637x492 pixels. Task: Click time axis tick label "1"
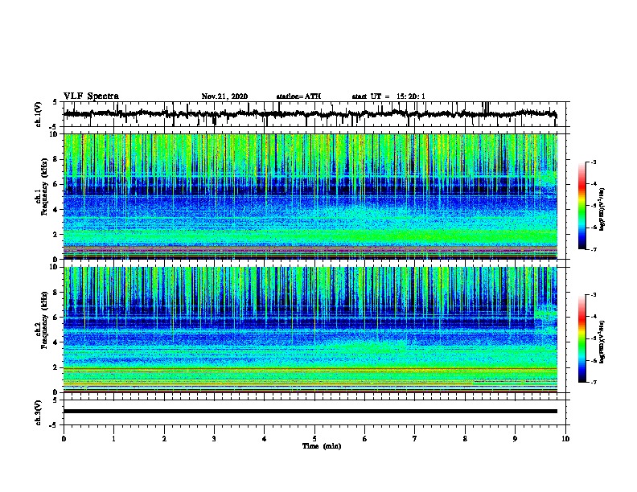(113, 439)
